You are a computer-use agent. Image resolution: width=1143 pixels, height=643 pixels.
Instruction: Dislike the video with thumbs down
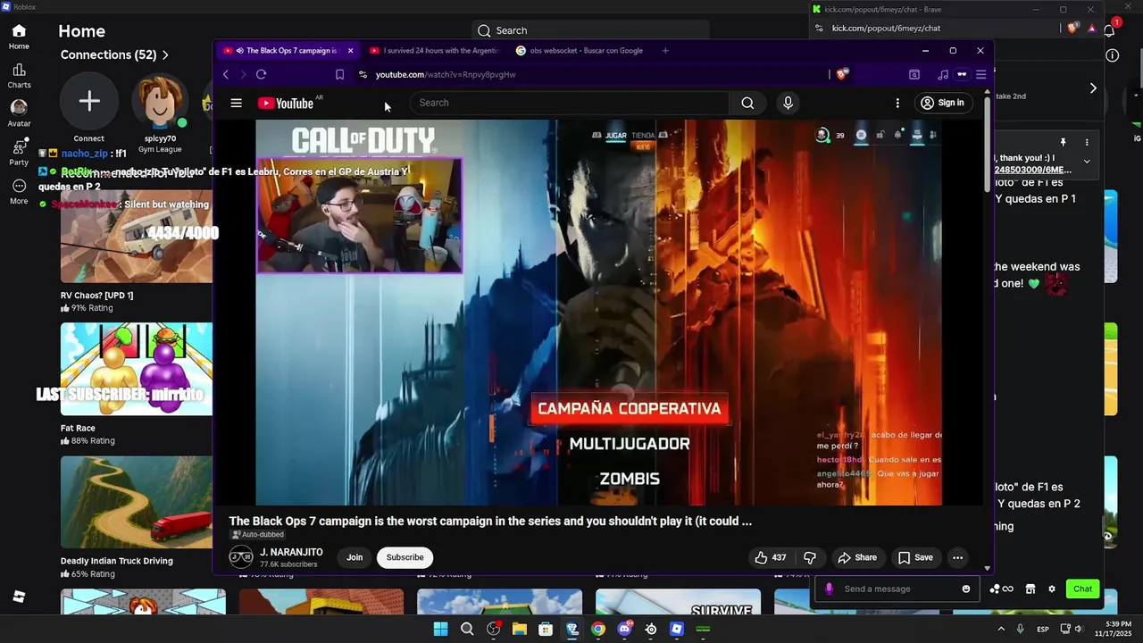810,557
